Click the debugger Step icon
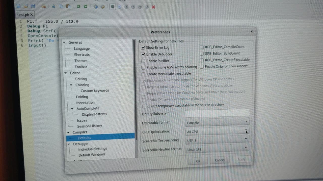This screenshot has width=323, height=181. pos(133,7)
